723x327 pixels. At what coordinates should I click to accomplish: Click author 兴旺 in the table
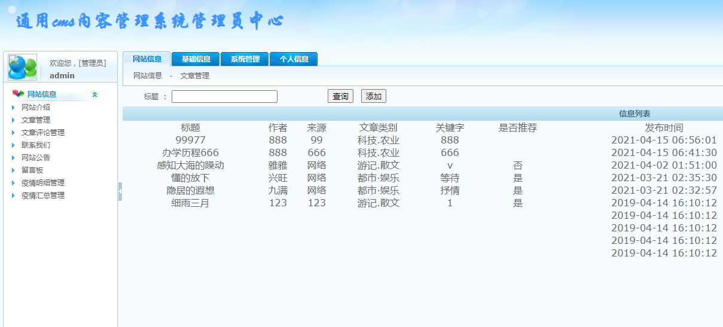click(x=278, y=178)
